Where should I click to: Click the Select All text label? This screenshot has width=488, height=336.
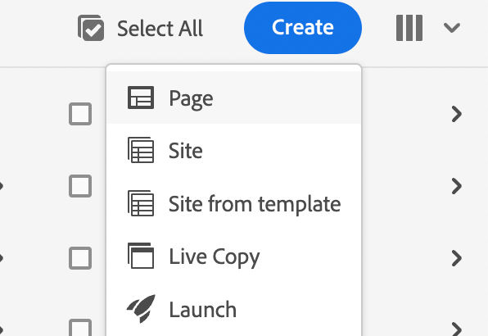160,29
